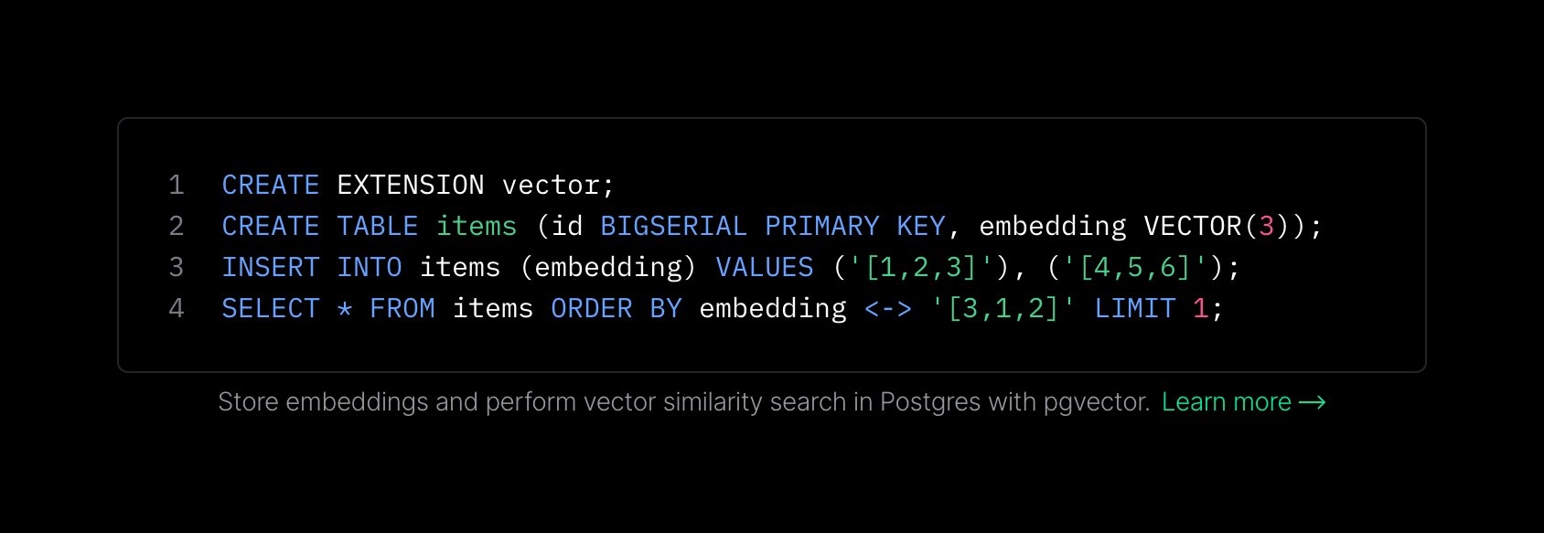Click the VALUES keyword on line three
Viewport: 1544px width, 533px height.
coord(764,268)
